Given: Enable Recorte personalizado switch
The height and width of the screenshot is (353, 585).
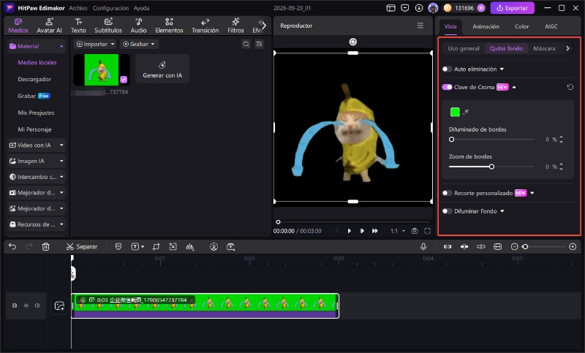Looking at the screenshot, I should pos(447,193).
